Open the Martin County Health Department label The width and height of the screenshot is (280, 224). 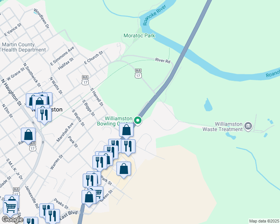(24, 47)
